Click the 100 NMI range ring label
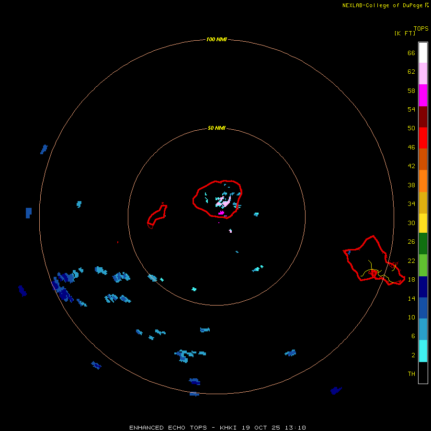Image resolution: width=431 pixels, height=431 pixels. (x=216, y=39)
